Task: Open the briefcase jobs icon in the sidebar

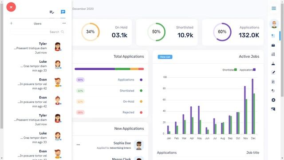Action: (x=273, y=45)
